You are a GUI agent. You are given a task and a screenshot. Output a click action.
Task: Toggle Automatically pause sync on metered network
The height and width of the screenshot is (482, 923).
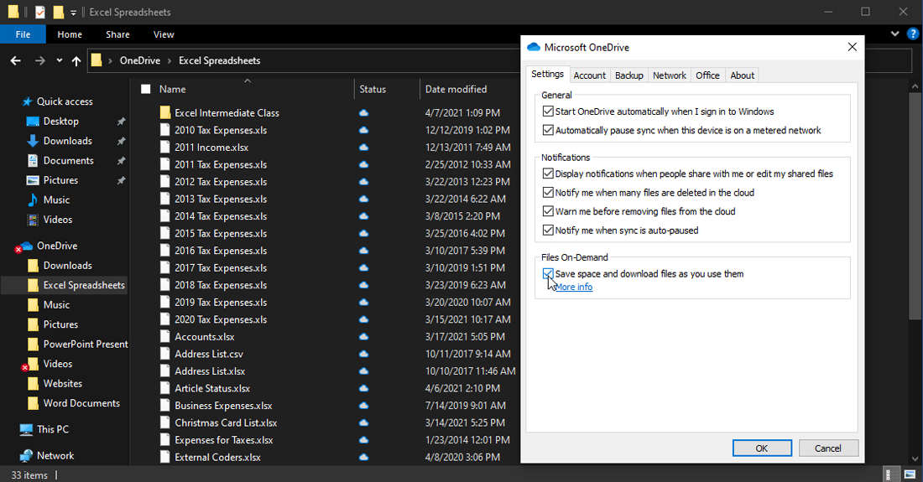(x=548, y=130)
